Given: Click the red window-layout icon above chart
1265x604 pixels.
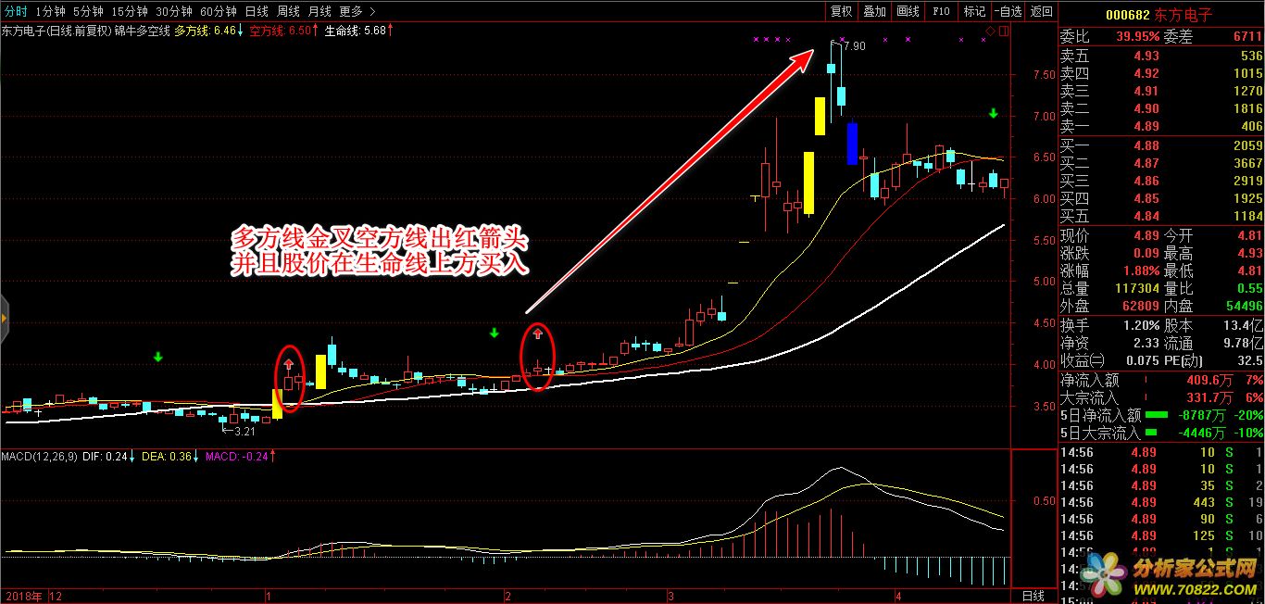Looking at the screenshot, I should (1004, 31).
